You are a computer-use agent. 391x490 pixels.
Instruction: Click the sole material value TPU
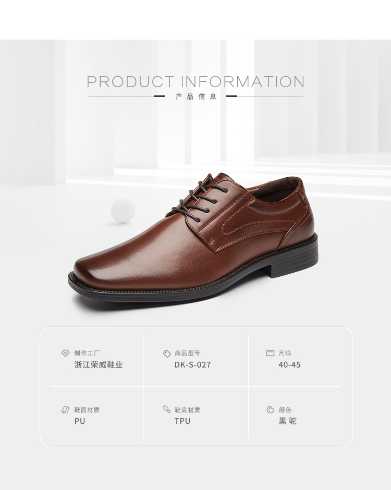182,421
